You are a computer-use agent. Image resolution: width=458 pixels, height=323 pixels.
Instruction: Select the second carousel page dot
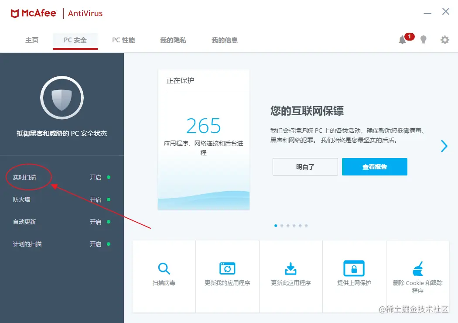point(282,226)
